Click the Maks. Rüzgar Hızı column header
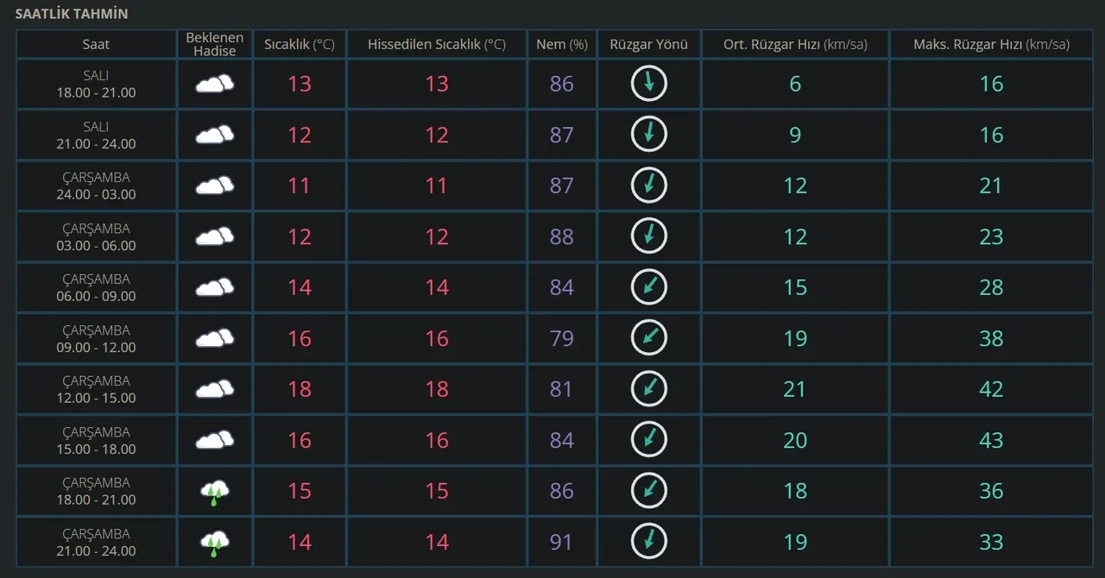Image resolution: width=1105 pixels, height=578 pixels. (991, 44)
